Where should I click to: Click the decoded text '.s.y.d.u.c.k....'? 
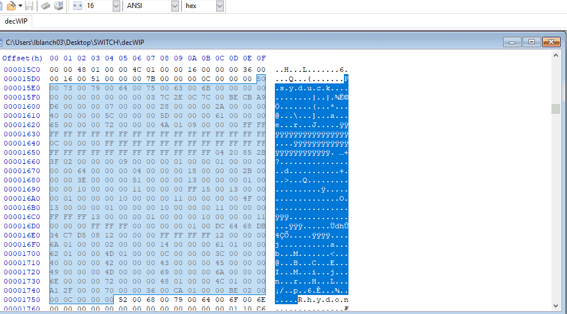click(311, 88)
